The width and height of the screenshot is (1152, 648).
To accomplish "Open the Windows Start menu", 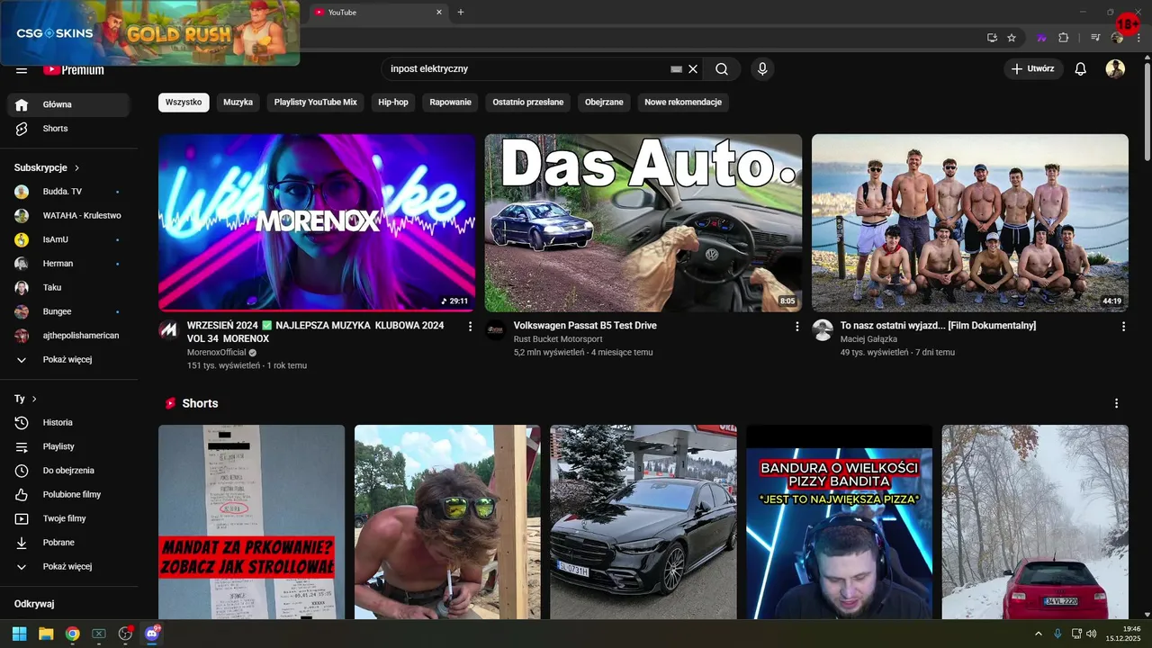I will (x=19, y=634).
